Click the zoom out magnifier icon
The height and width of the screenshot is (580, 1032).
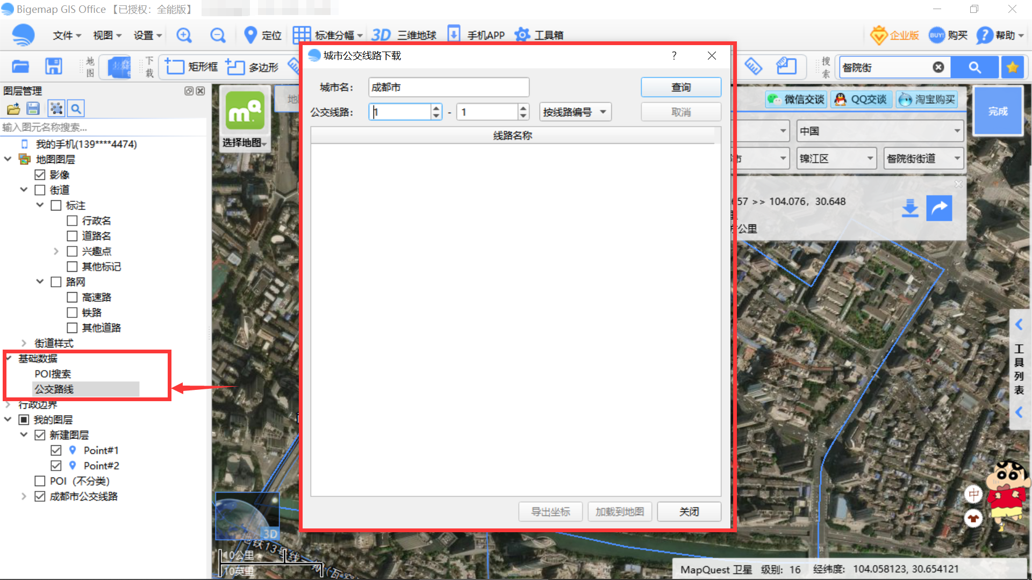tap(218, 35)
